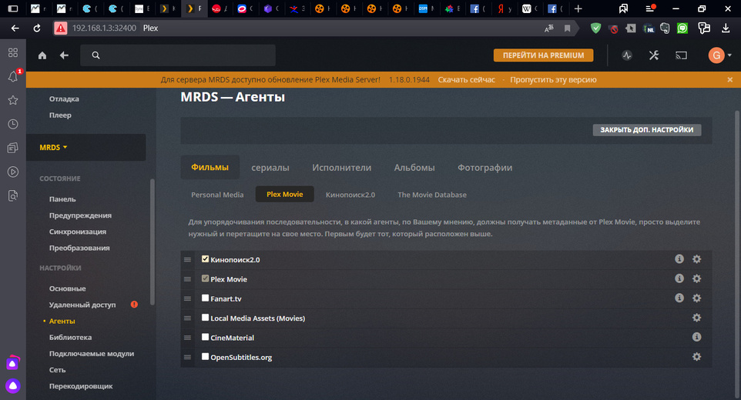Open settings gear for Кинопоиск2.0 agent
Viewport: 741px width, 400px height.
pos(696,259)
